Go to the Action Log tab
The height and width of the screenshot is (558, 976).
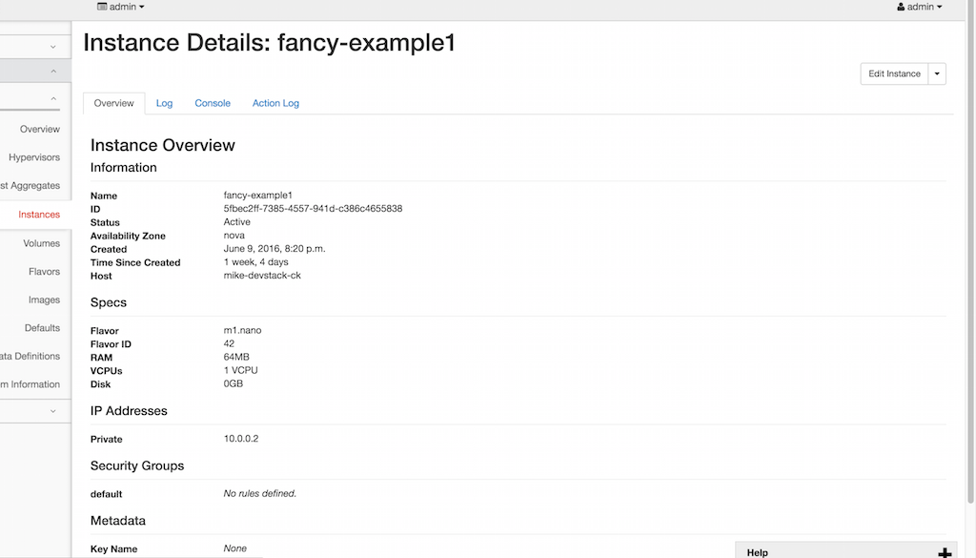(x=275, y=103)
